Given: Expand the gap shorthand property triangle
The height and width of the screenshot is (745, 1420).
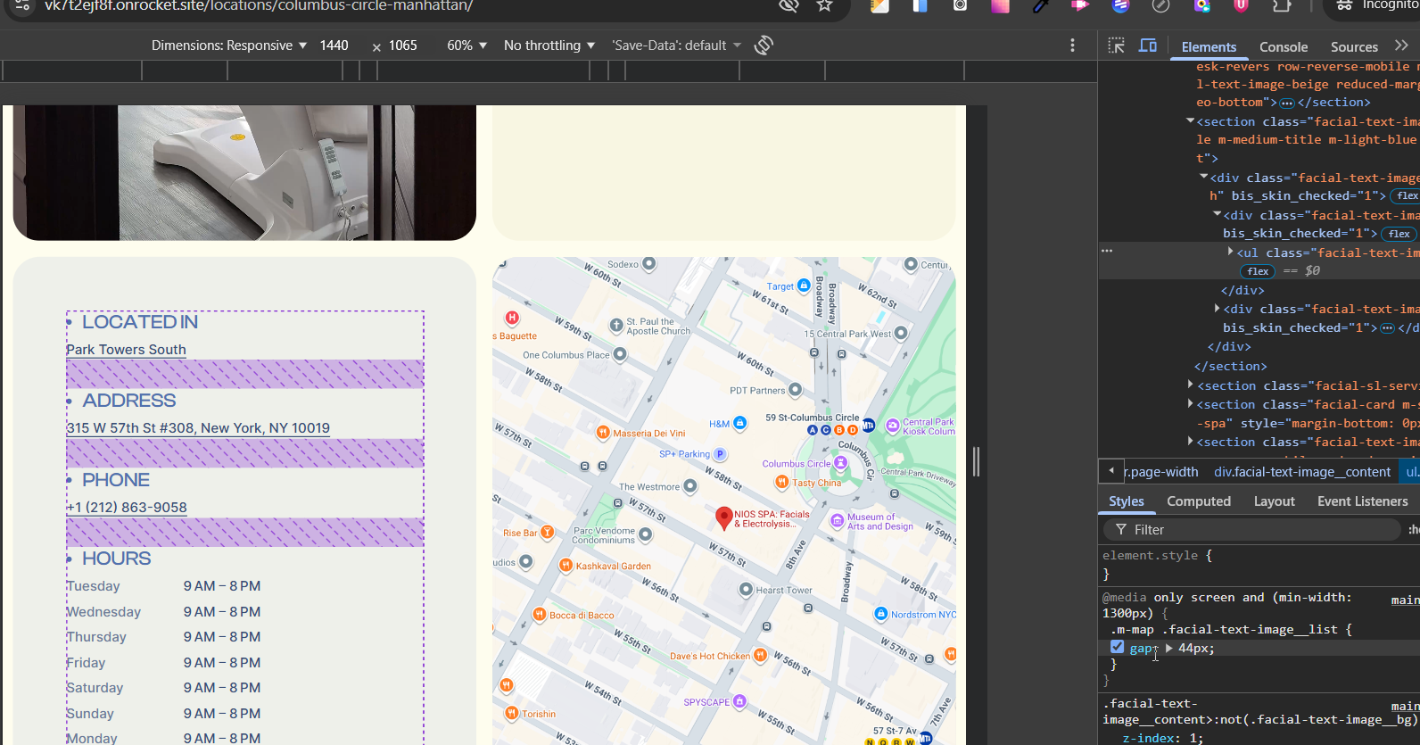Looking at the screenshot, I should click(x=1168, y=649).
